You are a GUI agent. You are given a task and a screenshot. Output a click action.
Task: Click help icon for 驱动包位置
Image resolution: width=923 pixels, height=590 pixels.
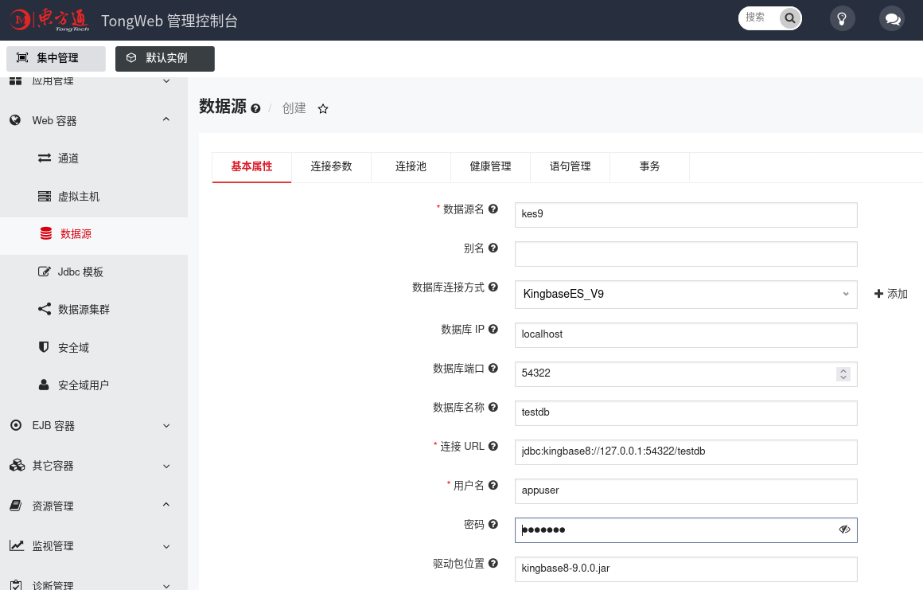493,564
